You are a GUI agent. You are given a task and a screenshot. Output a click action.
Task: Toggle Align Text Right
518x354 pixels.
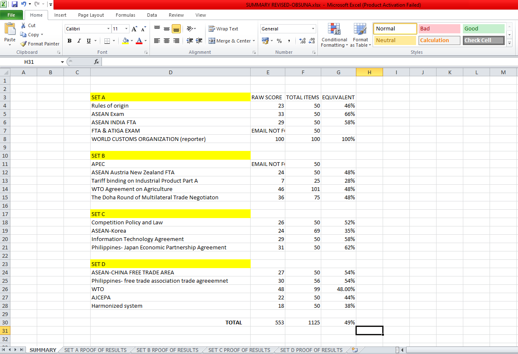176,41
